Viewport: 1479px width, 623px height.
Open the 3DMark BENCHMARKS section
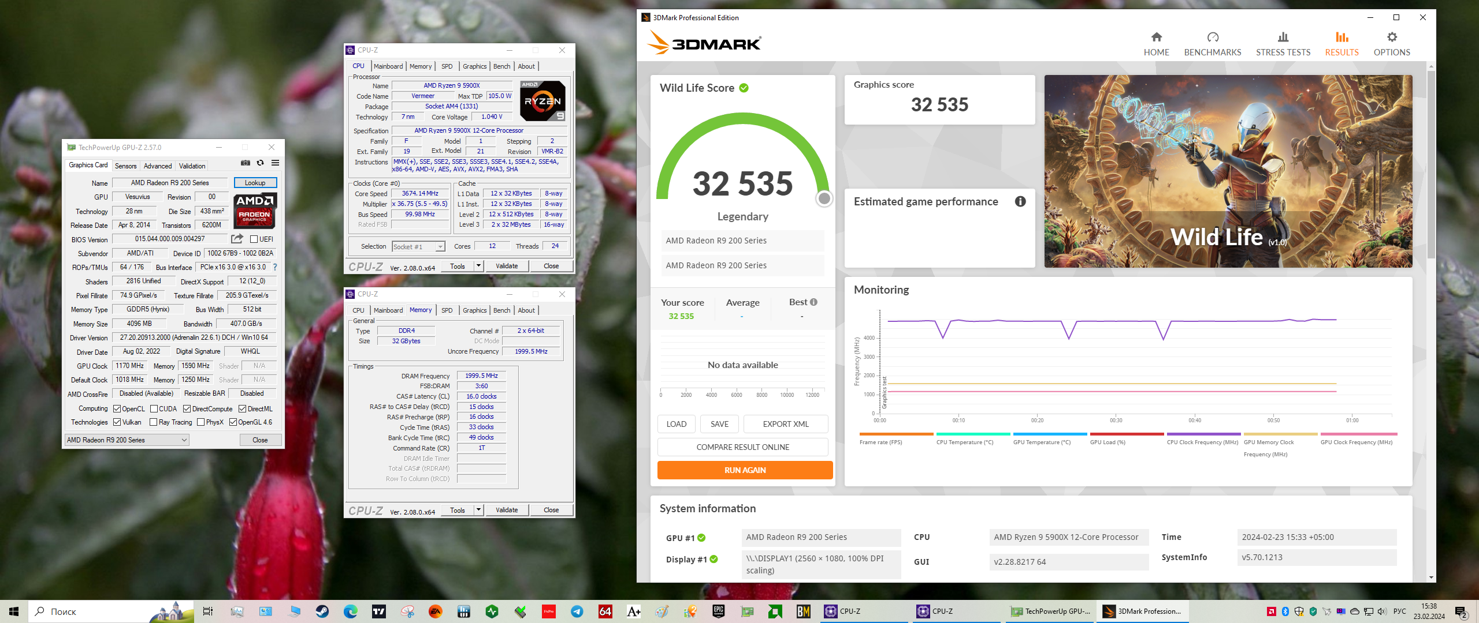[1213, 44]
